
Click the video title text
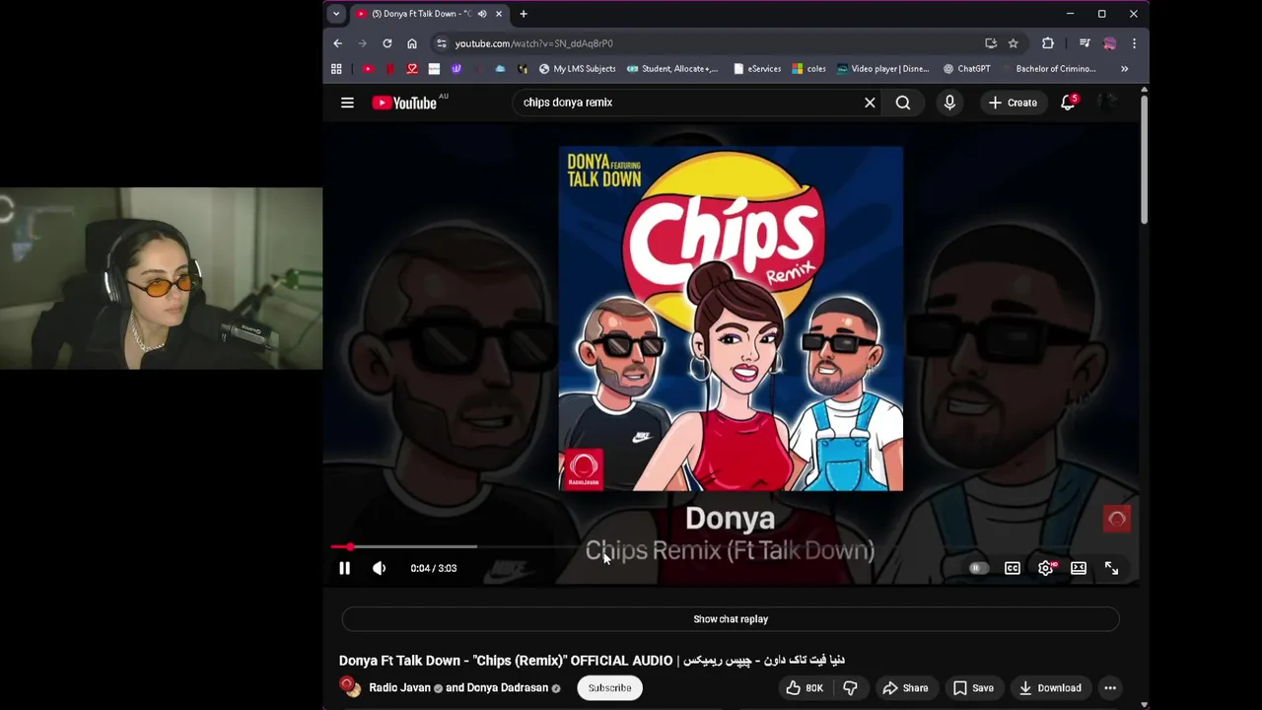click(x=592, y=660)
